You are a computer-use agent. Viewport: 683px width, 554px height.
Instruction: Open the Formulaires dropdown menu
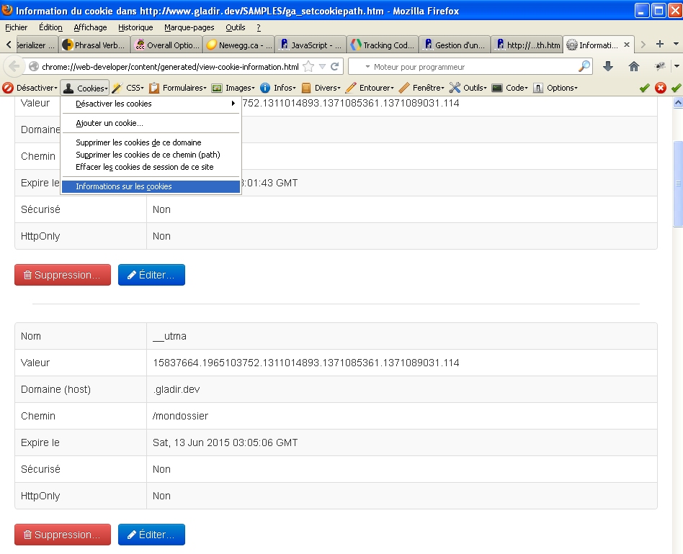179,88
